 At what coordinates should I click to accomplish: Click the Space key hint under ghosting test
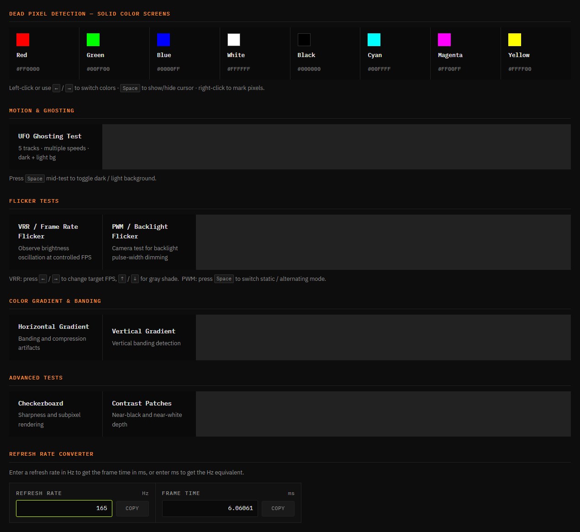tap(35, 179)
